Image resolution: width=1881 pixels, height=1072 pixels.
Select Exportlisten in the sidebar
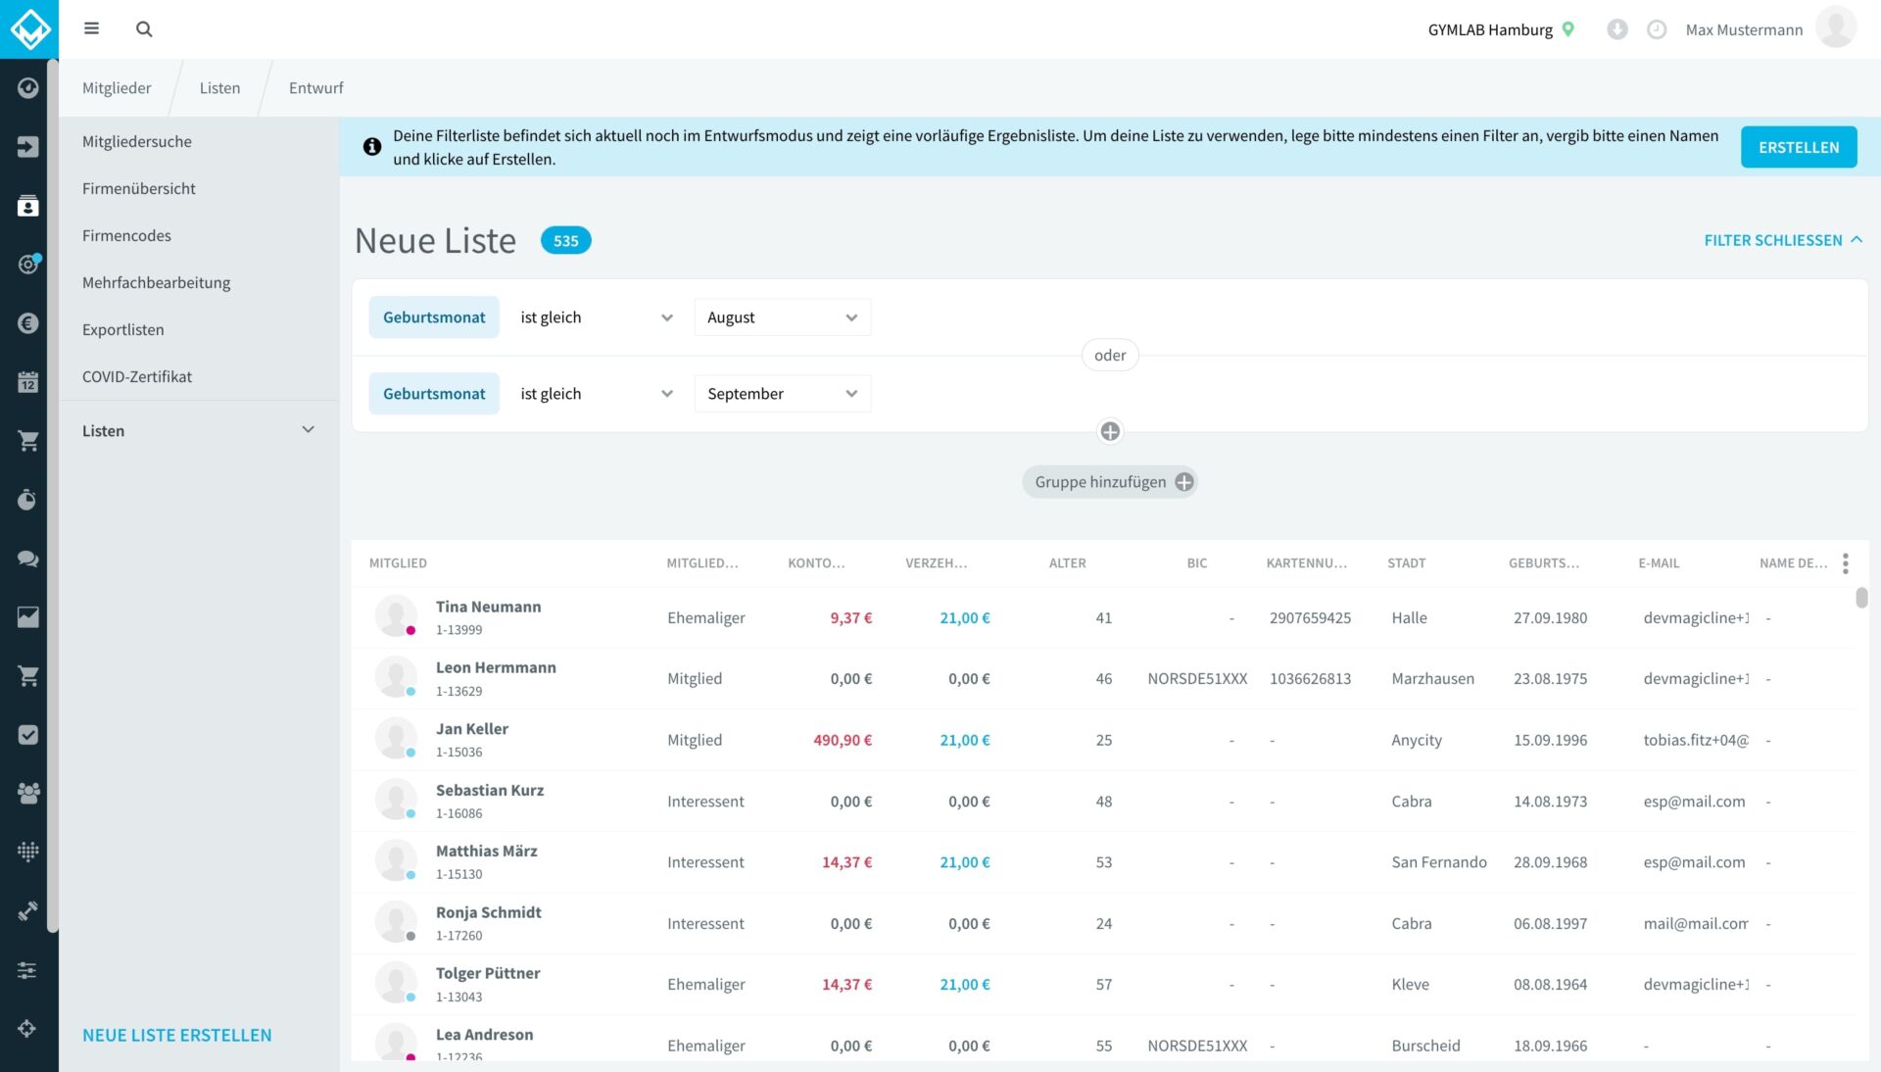(122, 329)
